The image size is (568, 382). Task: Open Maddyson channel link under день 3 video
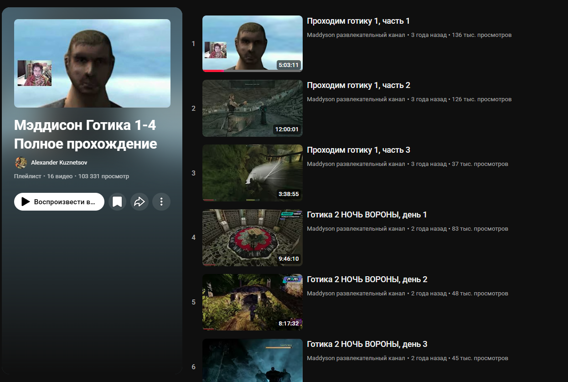click(x=356, y=358)
